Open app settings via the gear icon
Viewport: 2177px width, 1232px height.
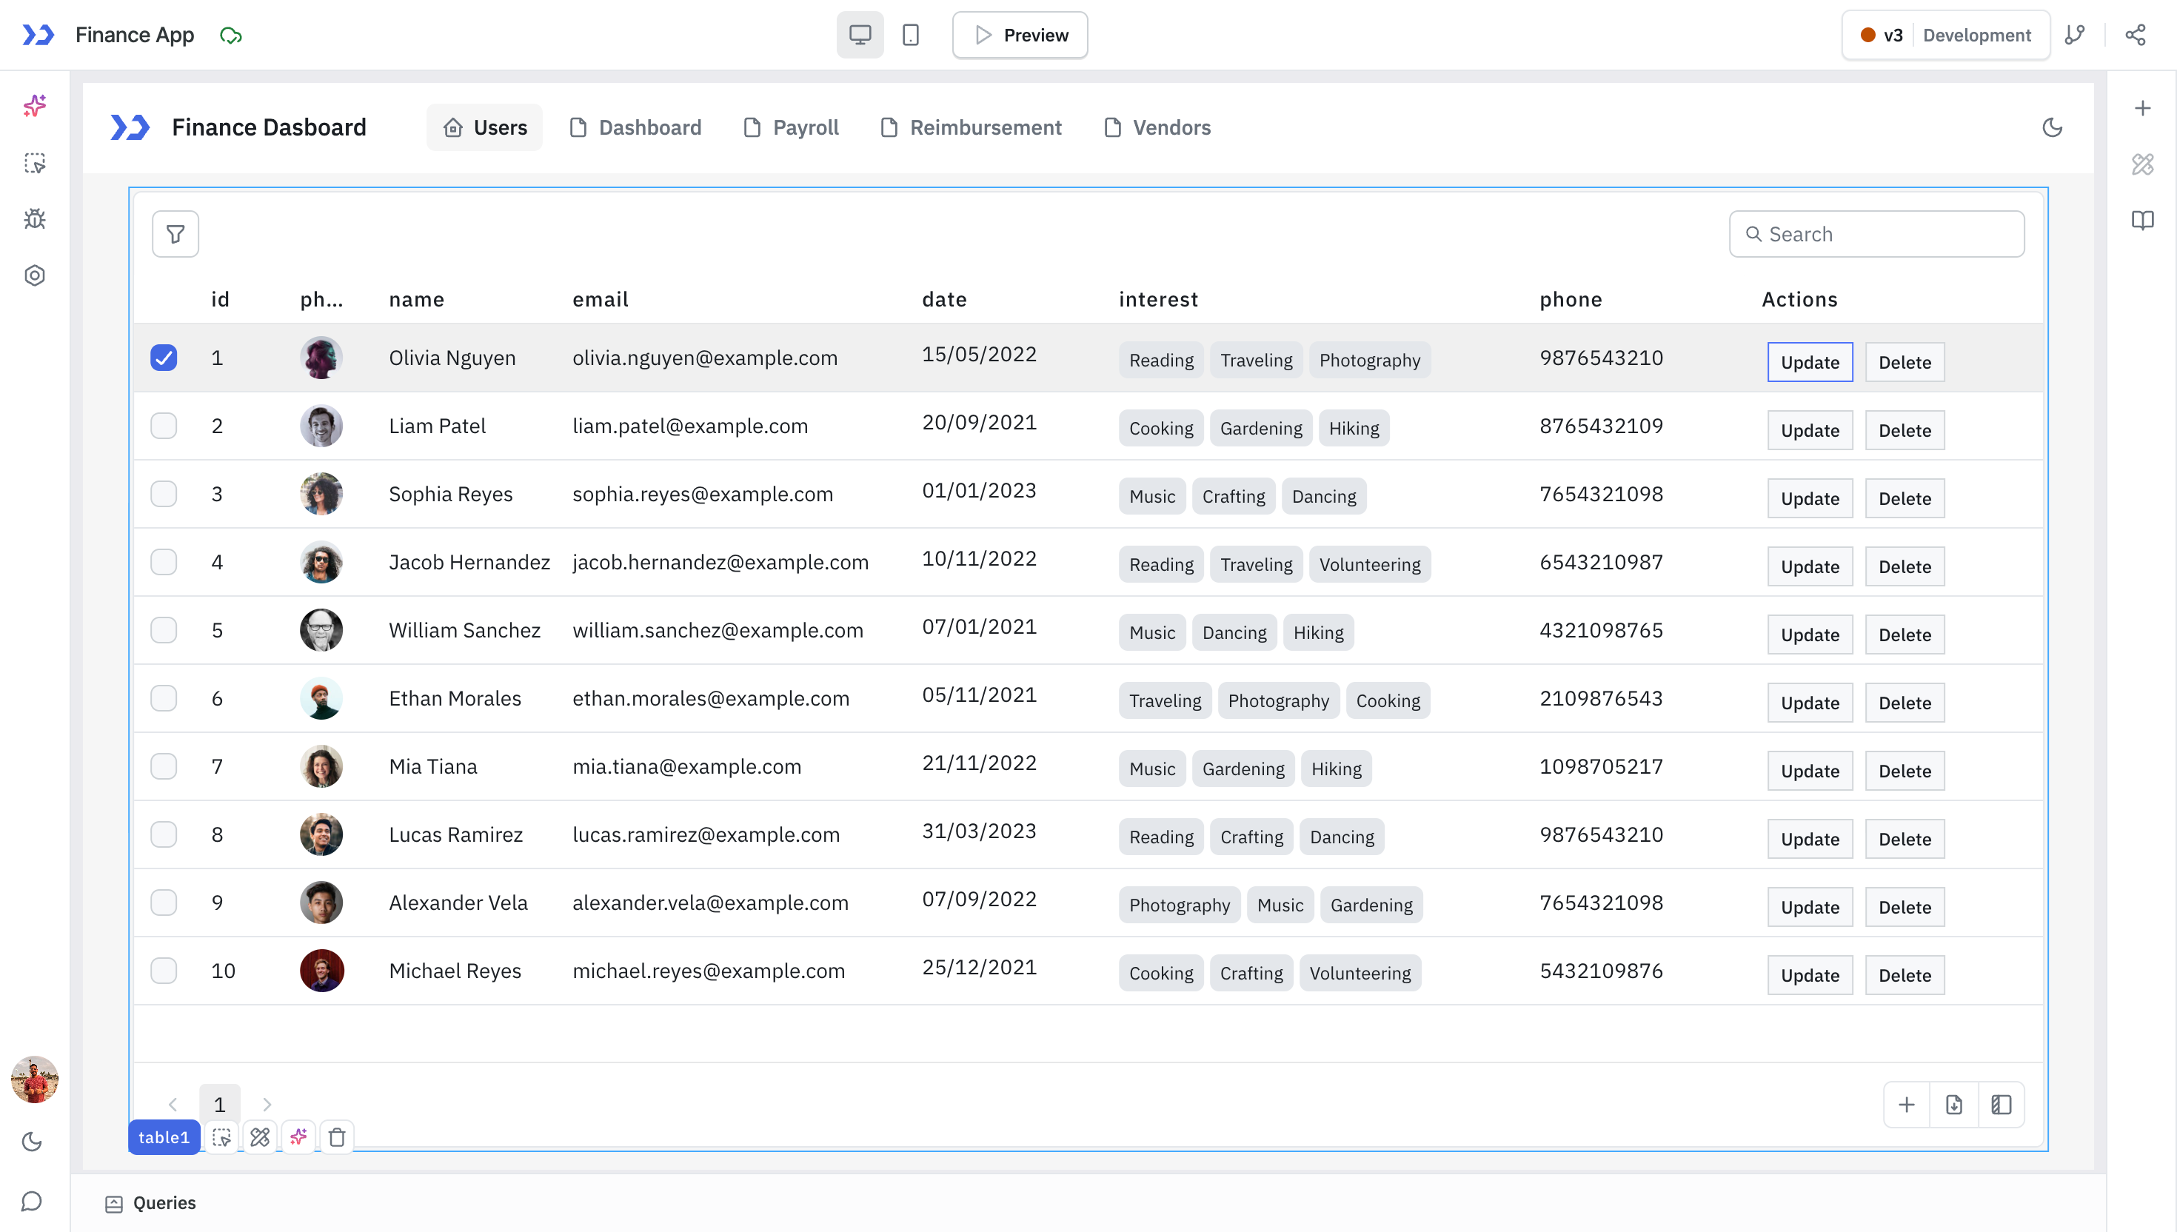tap(34, 275)
